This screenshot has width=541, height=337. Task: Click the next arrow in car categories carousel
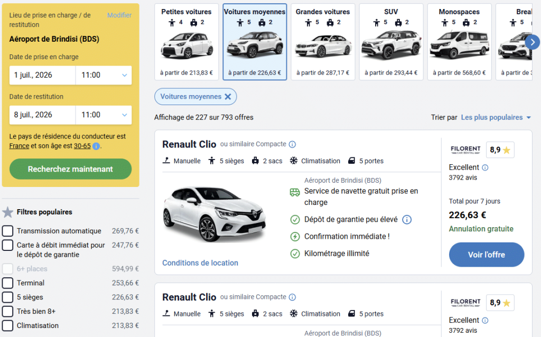(533, 42)
